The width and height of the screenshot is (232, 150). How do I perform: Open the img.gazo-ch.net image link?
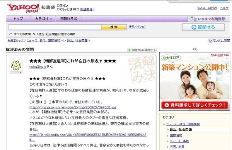(x=73, y=107)
